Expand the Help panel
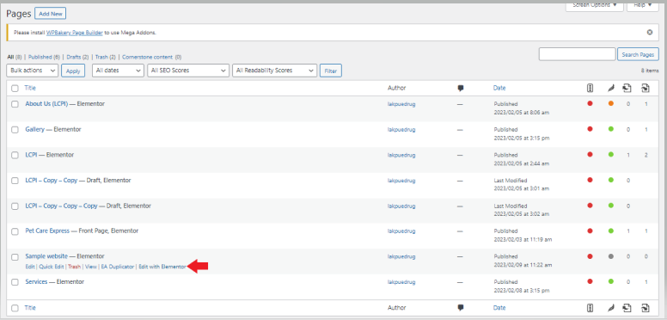 click(643, 5)
